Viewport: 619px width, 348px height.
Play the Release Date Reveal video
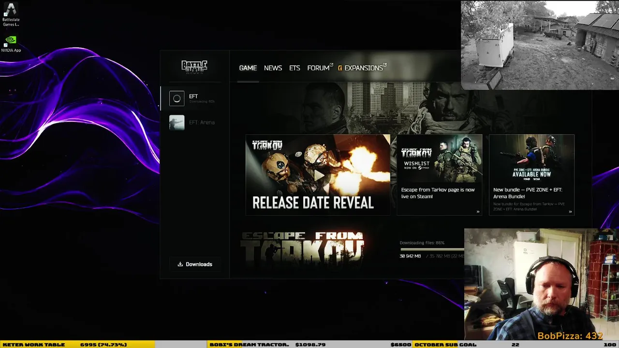point(318,175)
